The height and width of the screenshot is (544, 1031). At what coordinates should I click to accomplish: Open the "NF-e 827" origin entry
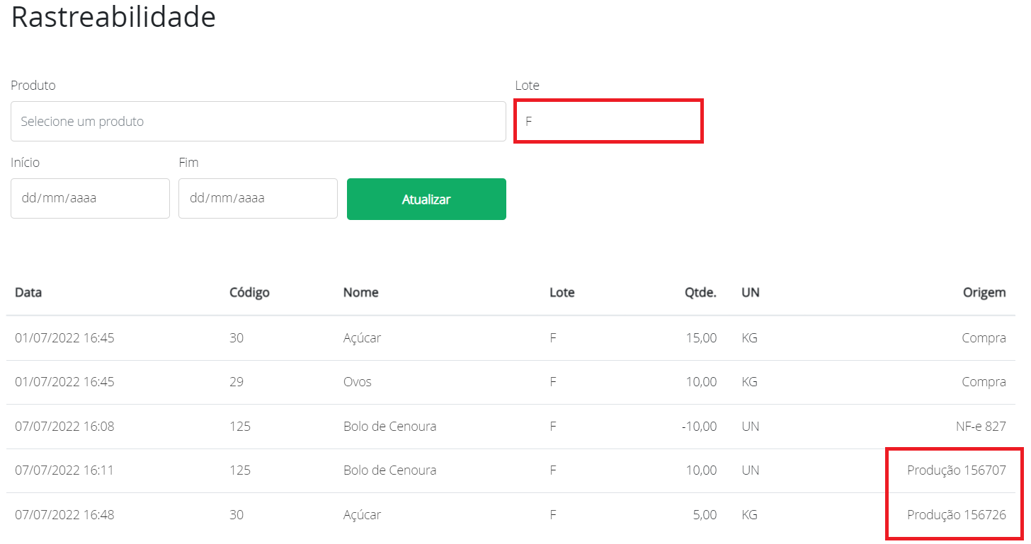pyautogui.click(x=983, y=426)
